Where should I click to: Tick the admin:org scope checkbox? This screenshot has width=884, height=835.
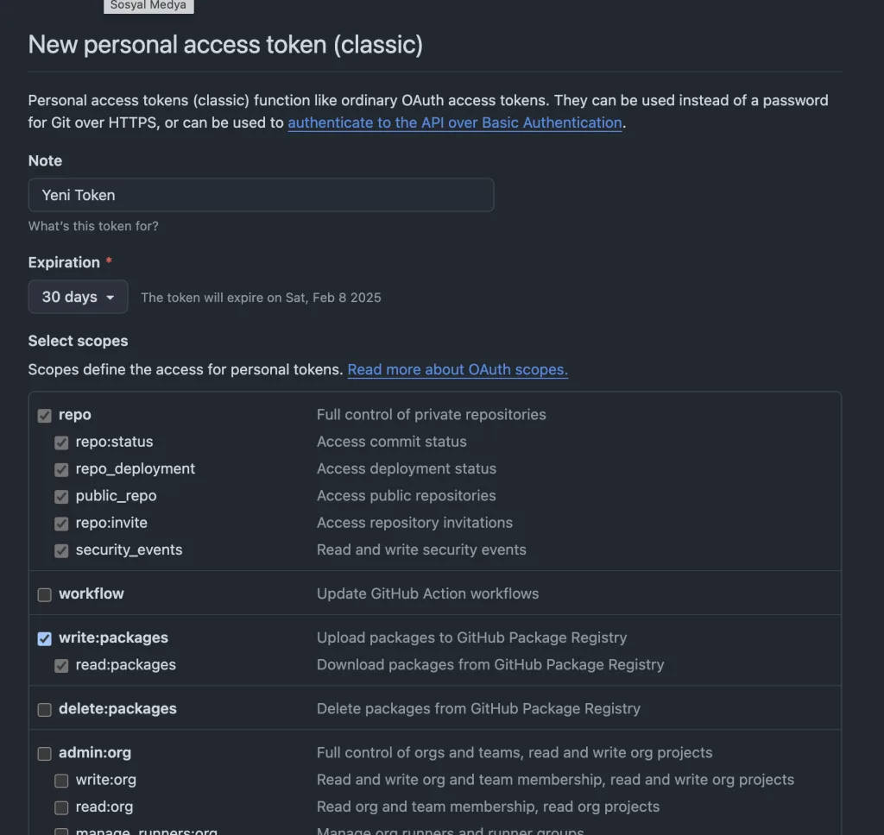click(x=45, y=754)
